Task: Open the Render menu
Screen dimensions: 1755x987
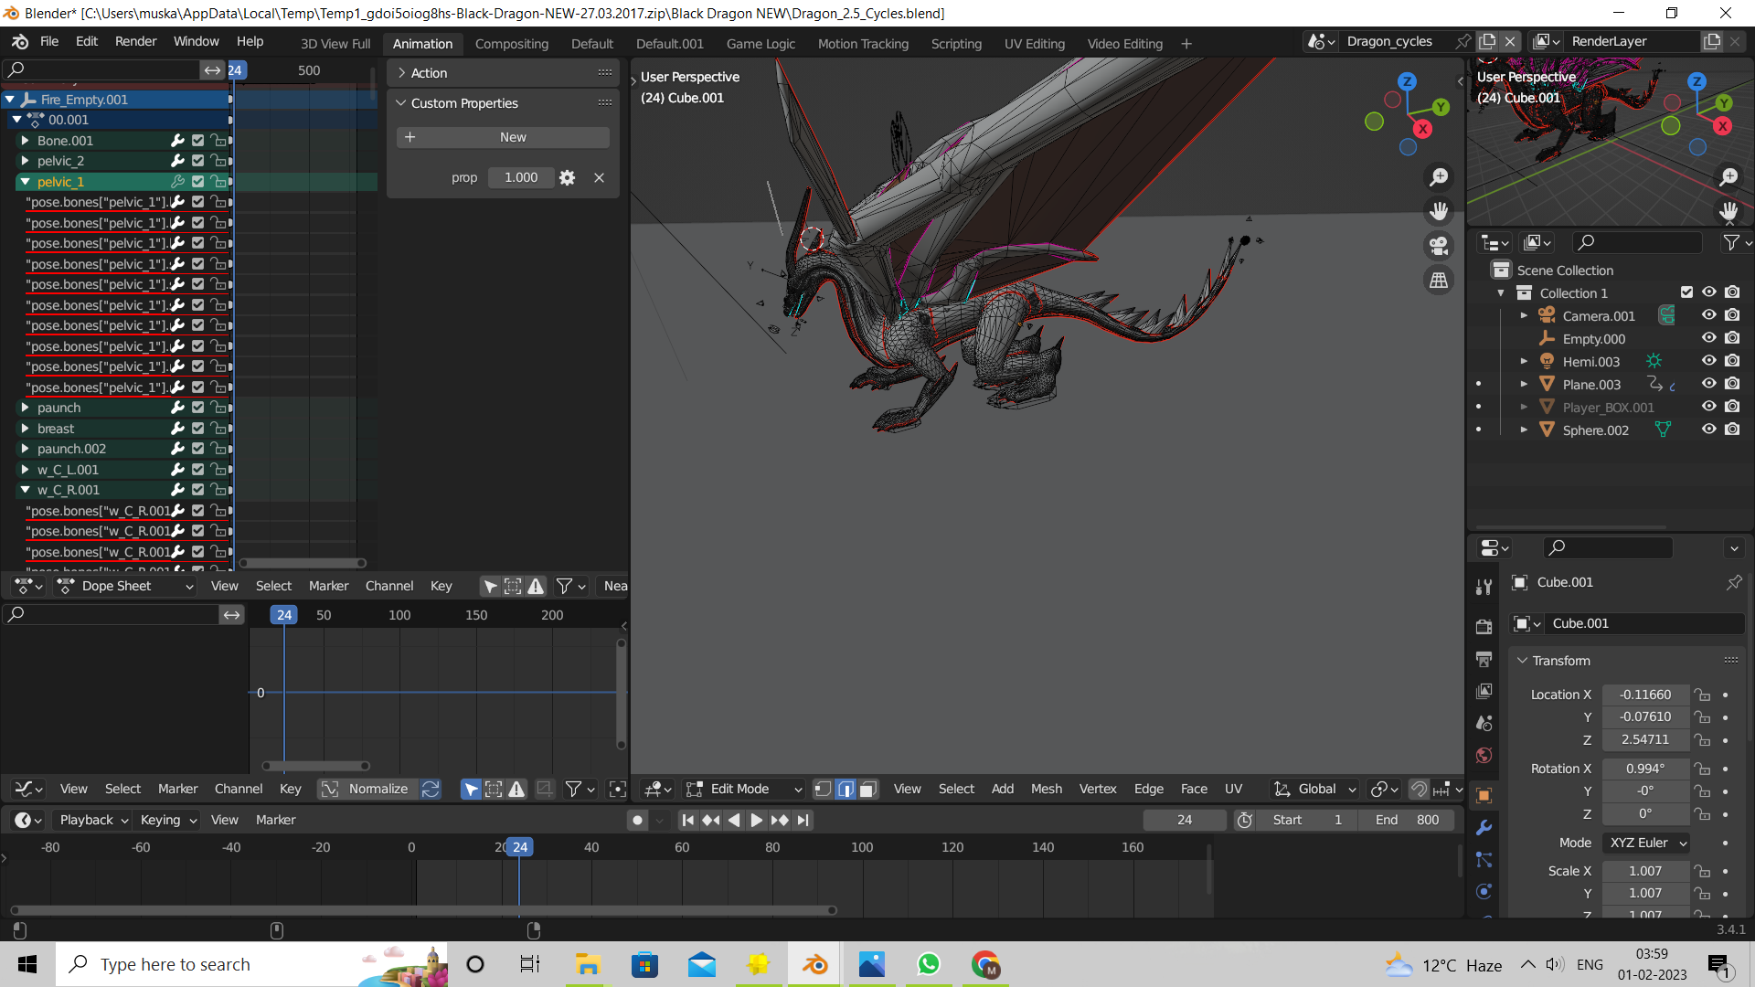Action: tap(135, 42)
